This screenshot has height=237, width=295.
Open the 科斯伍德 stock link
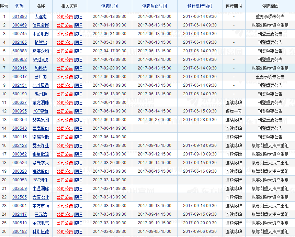[41, 232]
